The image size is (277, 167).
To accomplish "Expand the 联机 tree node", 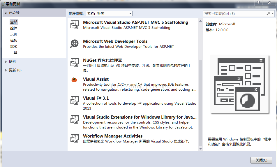I will [x=6, y=62].
